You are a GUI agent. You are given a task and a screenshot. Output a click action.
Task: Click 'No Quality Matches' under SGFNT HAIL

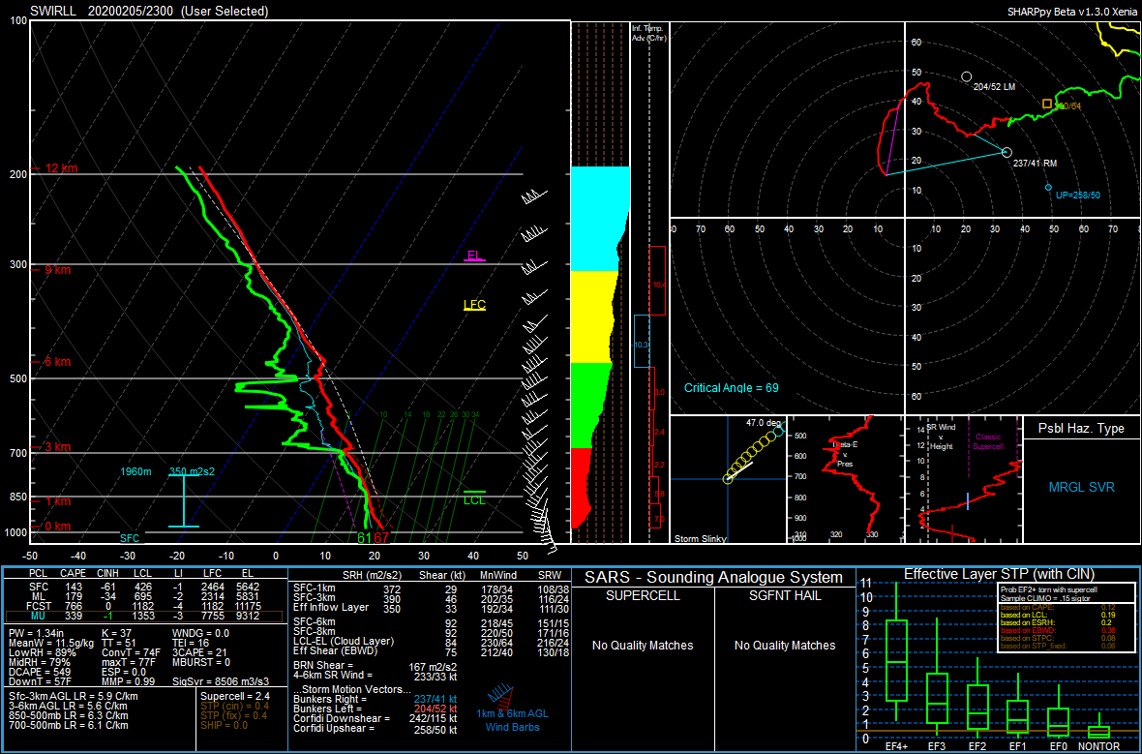tap(785, 646)
